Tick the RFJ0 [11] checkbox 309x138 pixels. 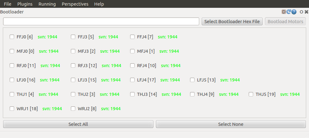click(x=12, y=66)
